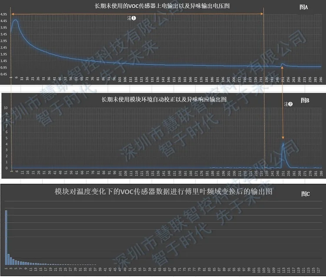Click the second bar in chart C
The height and width of the screenshot is (277, 326).
[x=9, y=259]
